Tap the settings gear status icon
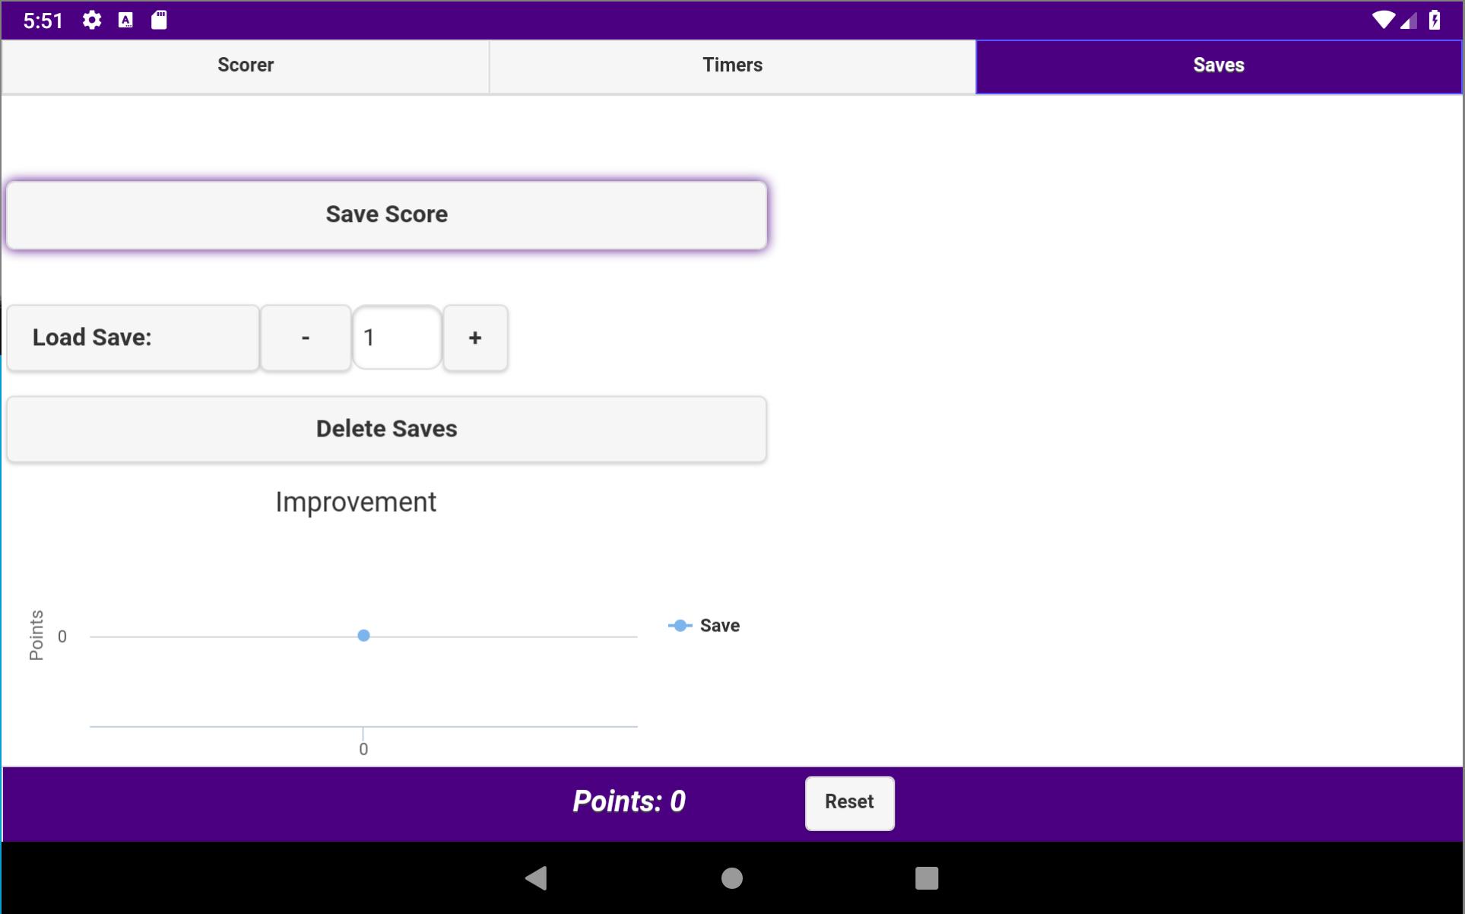 (x=92, y=21)
